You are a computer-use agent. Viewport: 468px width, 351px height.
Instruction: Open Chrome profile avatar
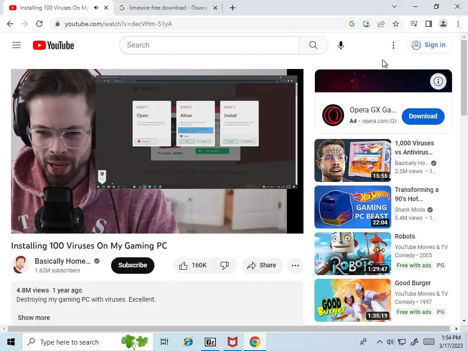tap(443, 24)
